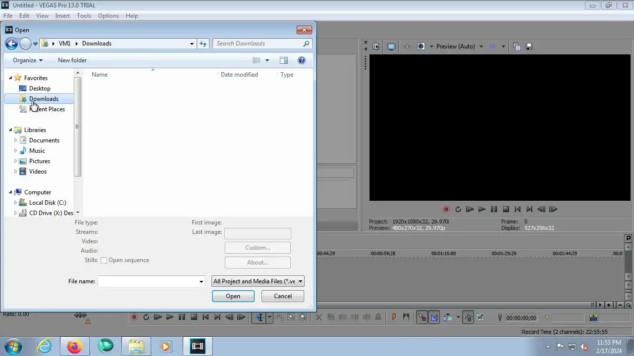This screenshot has width=634, height=356.
Task: Open Split Screen View dropdown arrow
Action: [x=431, y=46]
